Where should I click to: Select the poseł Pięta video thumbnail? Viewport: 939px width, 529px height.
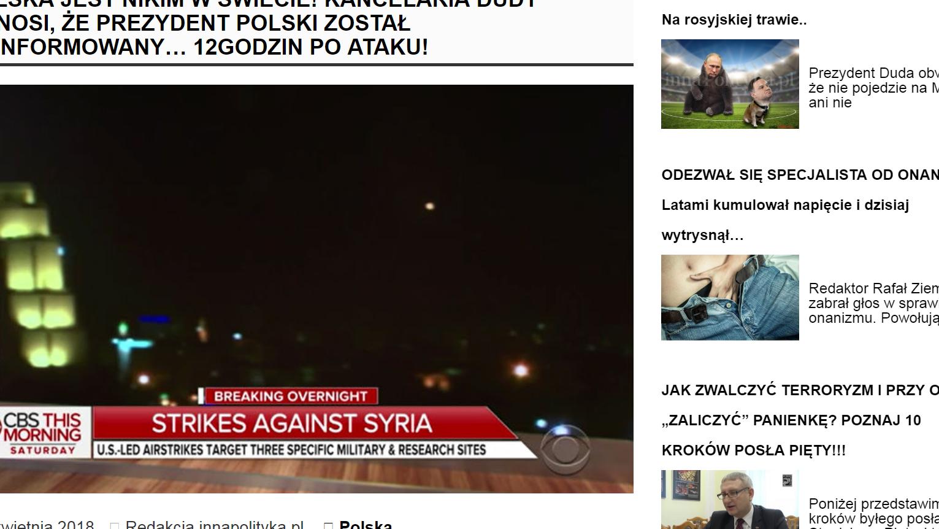coord(730,500)
